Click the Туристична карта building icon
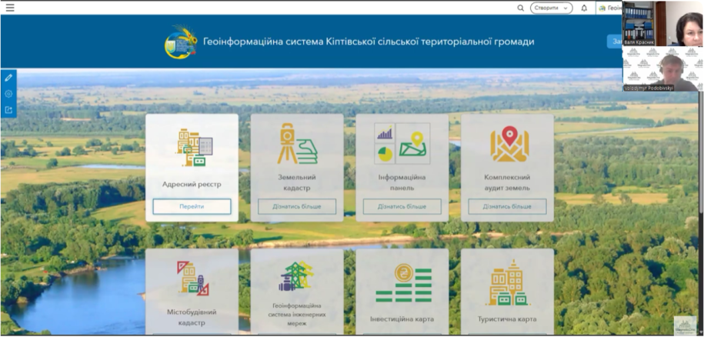Image resolution: width=704 pixels, height=337 pixels. pyautogui.click(x=507, y=283)
